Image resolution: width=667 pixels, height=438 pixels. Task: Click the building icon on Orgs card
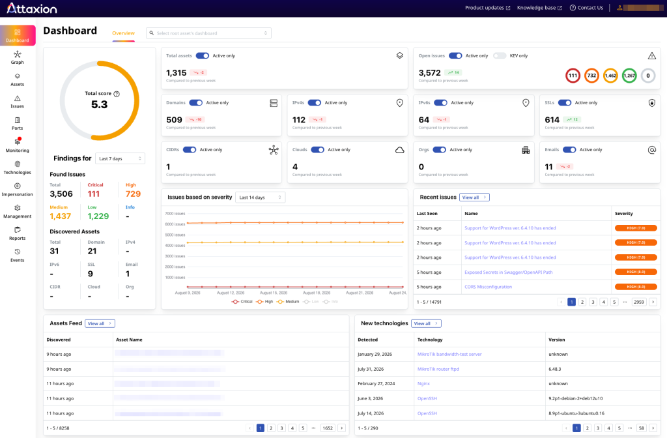click(526, 150)
